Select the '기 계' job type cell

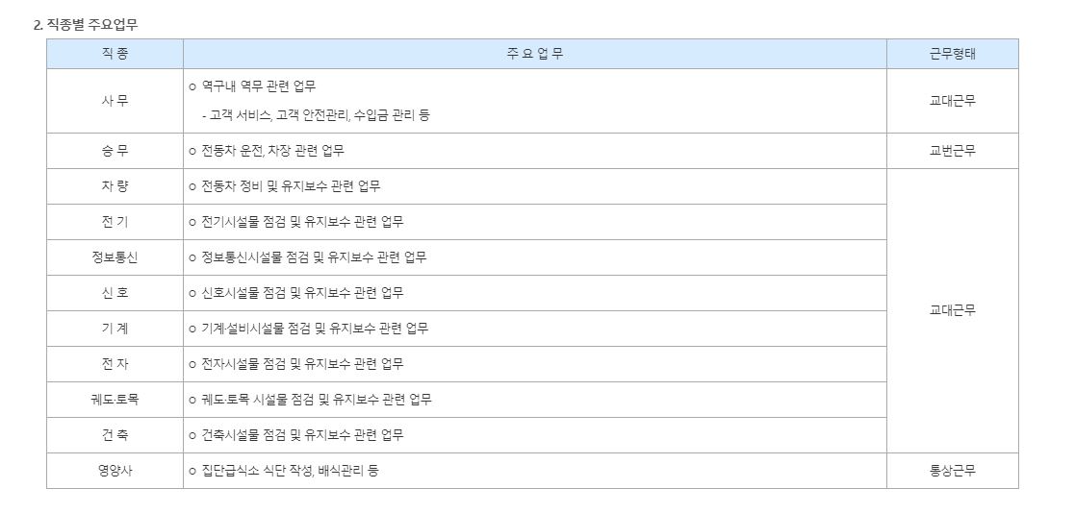tap(115, 329)
